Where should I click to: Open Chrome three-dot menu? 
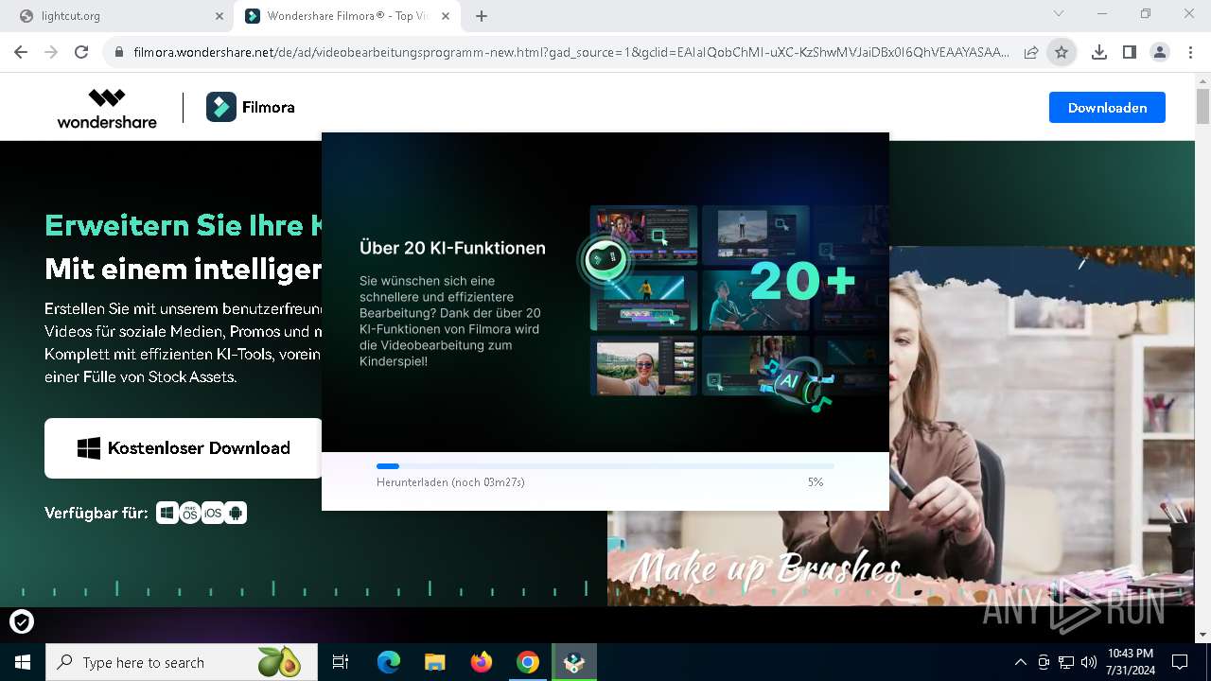point(1190,53)
